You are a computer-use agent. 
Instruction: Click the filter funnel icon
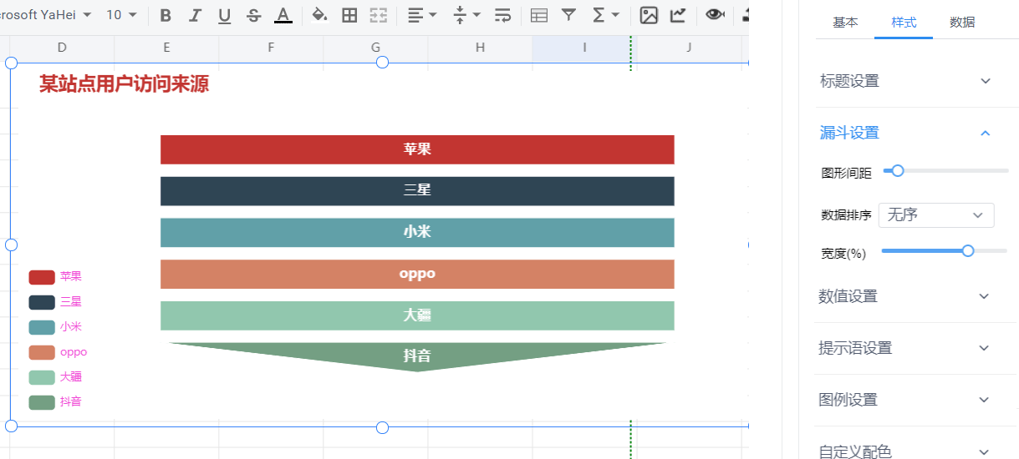[568, 15]
